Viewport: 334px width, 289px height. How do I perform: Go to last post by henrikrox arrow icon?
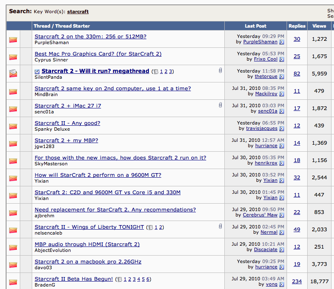pyautogui.click(x=282, y=163)
